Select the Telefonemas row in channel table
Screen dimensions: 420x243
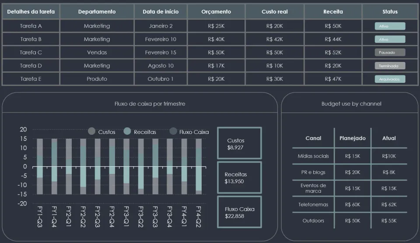(x=350, y=205)
